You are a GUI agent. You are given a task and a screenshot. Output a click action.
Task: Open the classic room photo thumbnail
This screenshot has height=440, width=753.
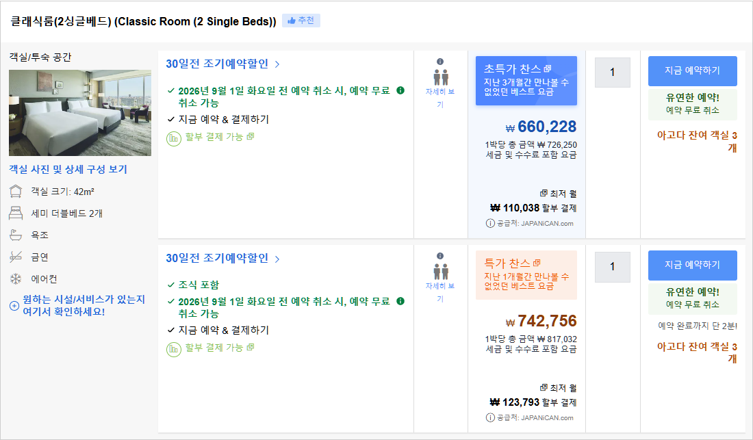[79, 113]
